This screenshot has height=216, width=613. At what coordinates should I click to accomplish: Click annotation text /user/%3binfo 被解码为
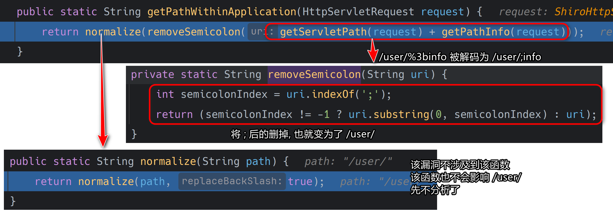click(x=434, y=57)
